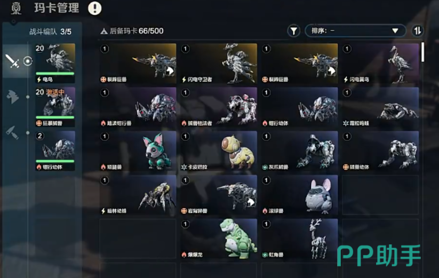The height and width of the screenshot is (278, 439).
Task: Choose the 闪电守卫者 maka card
Action: point(219,63)
